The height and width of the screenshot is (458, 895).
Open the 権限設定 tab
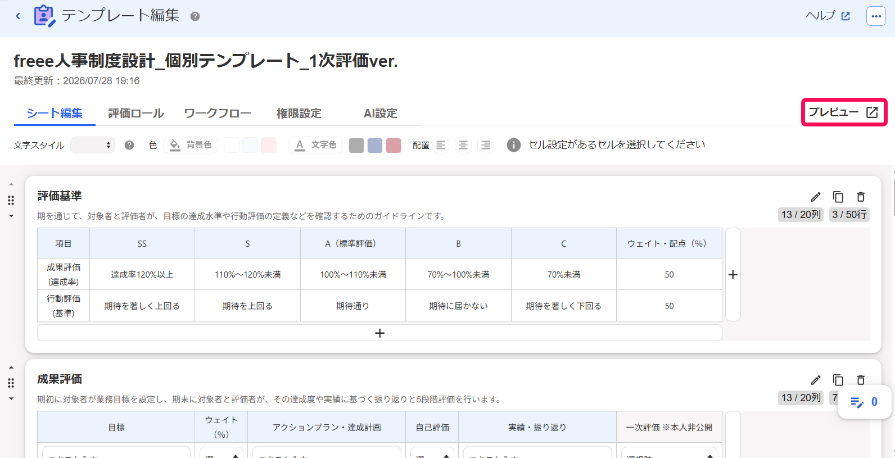pos(299,113)
